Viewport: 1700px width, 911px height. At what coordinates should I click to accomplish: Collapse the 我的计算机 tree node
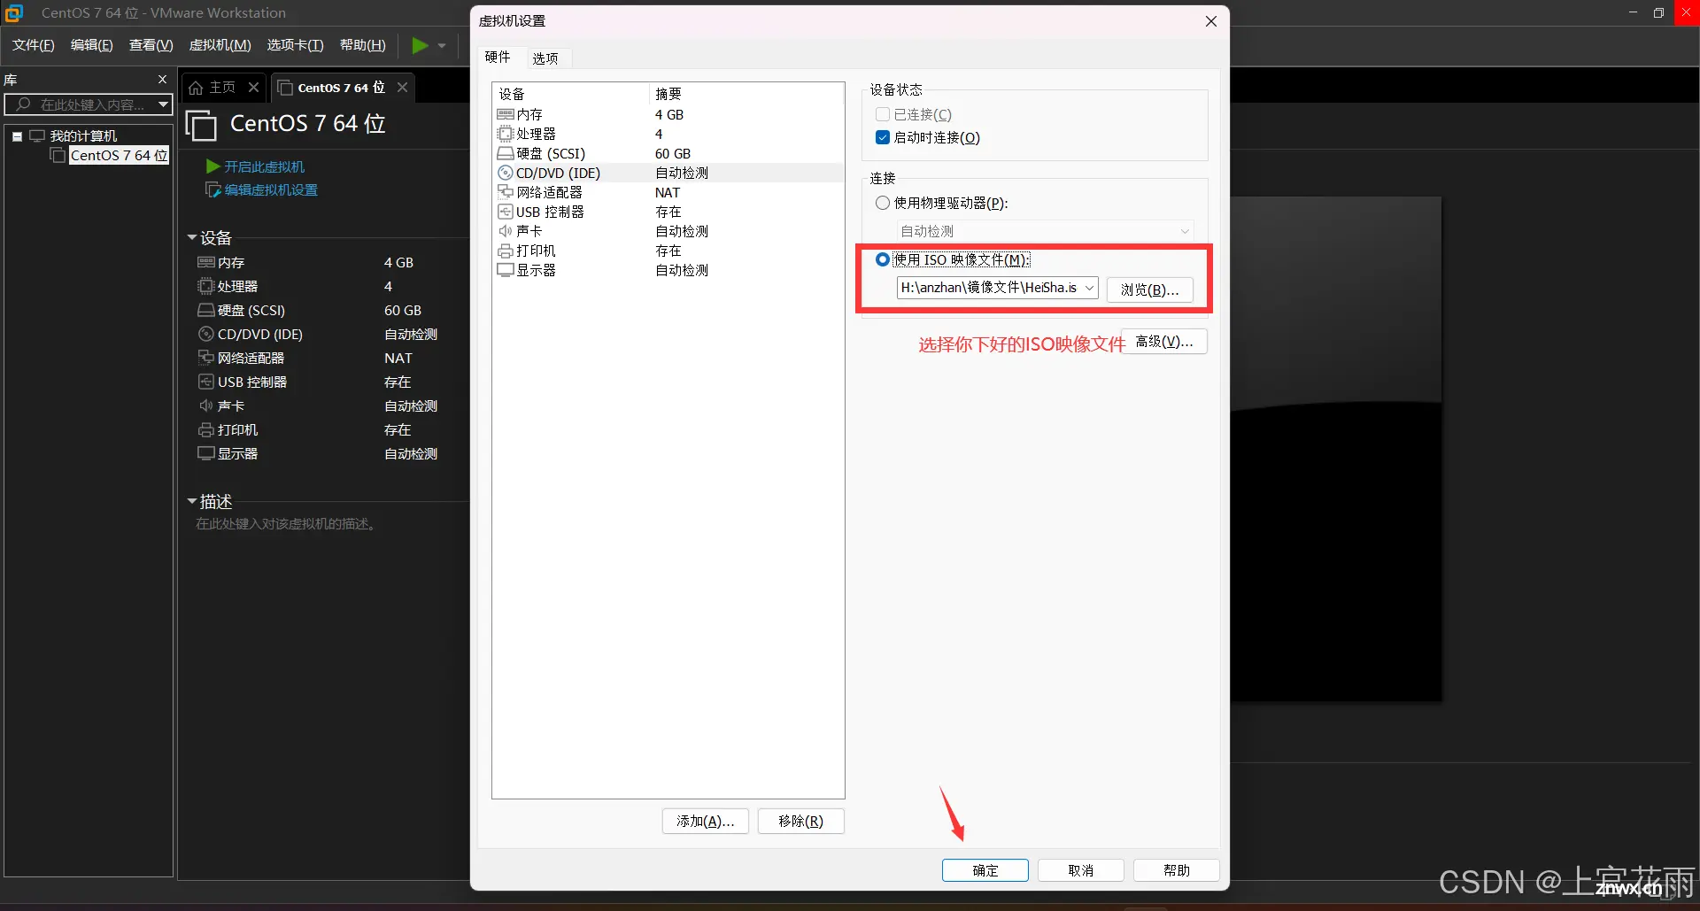click(x=17, y=136)
